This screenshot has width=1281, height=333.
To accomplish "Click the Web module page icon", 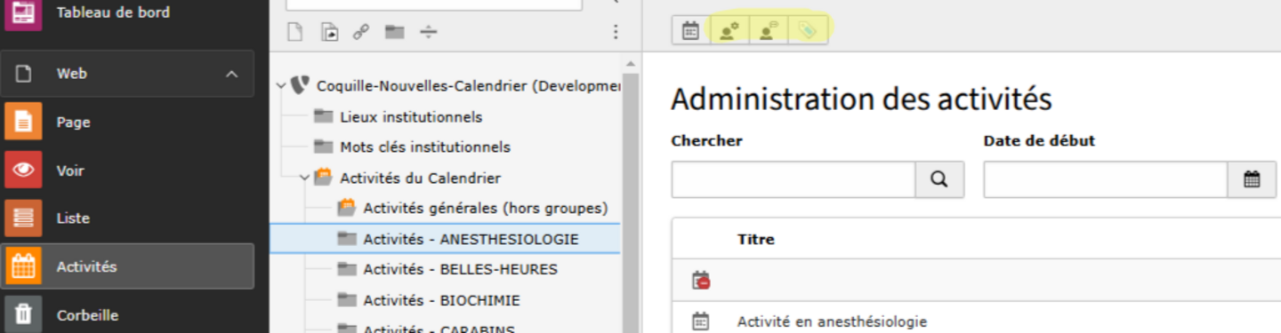I will (23, 74).
